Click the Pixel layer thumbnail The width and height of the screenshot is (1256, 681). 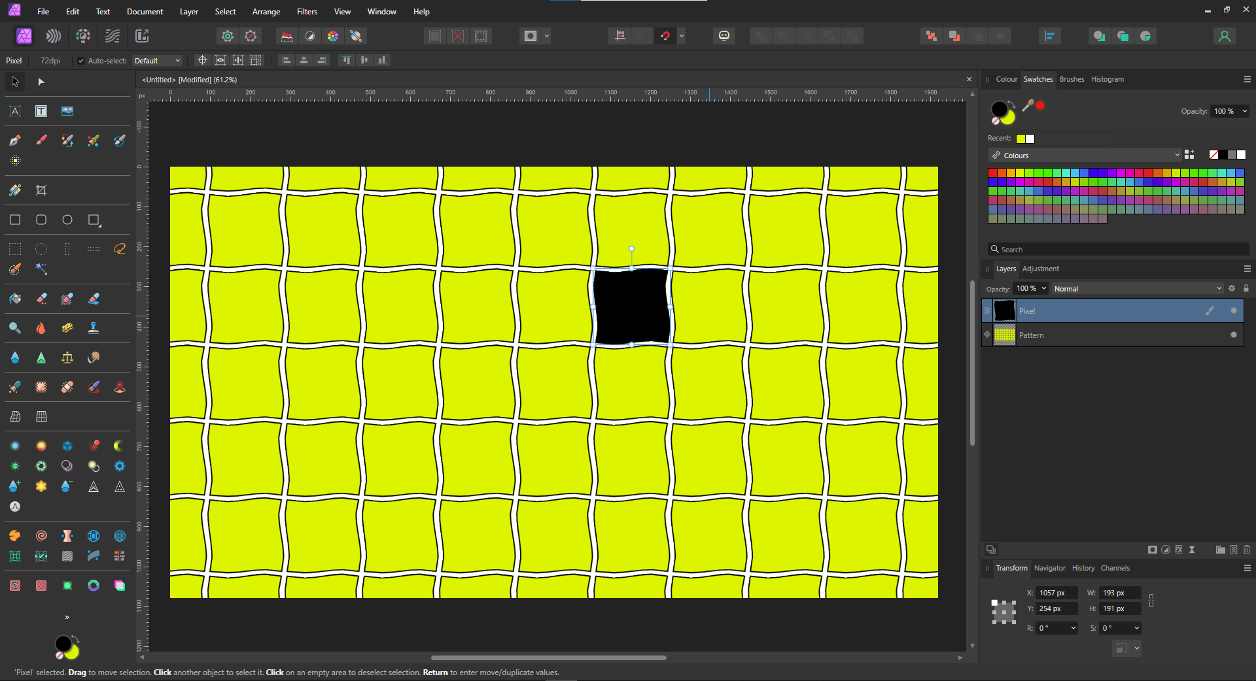click(x=1004, y=310)
